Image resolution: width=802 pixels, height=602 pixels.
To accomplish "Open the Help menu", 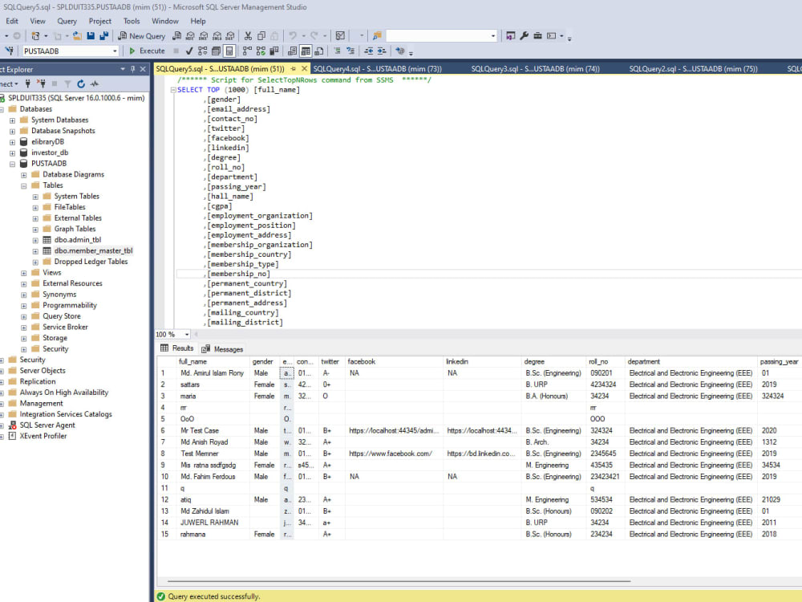I will click(198, 21).
